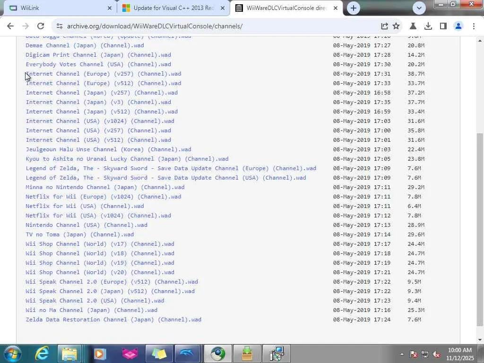This screenshot has width=484, height=363.
Task: Download Internet Channel (USA) (v257) wad
Action: pyautogui.click(x=98, y=130)
